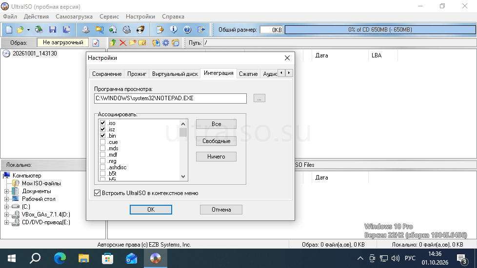Click image properties checkmark document icon
The image size is (477, 268).
pyautogui.click(x=96, y=43)
